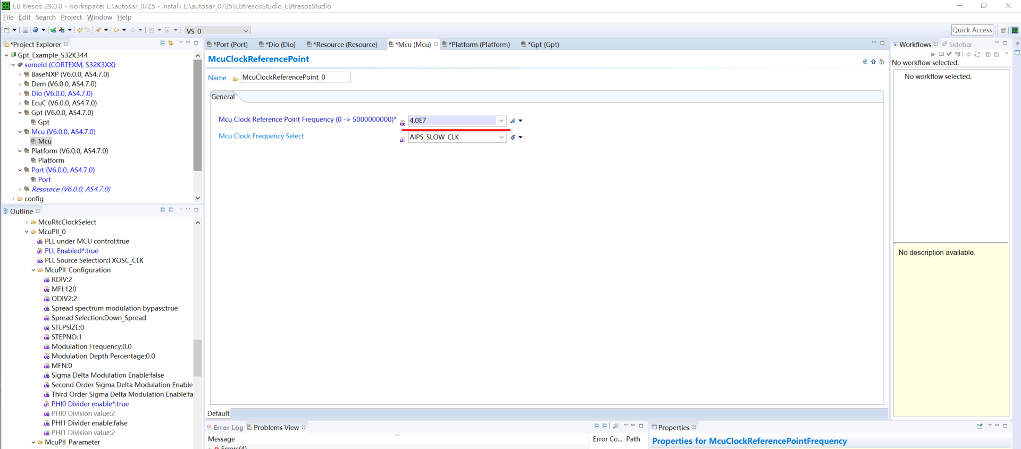1021x449 pixels.
Task: Open the VS 0 dropdown in toolbar
Action: 246,31
